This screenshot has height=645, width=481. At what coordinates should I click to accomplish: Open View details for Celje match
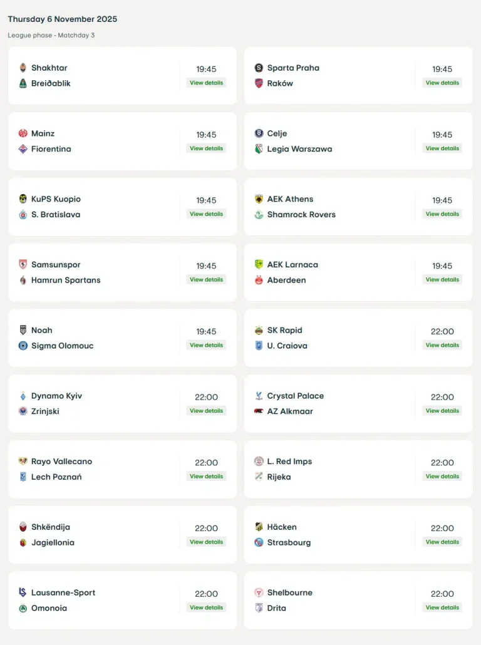(442, 148)
